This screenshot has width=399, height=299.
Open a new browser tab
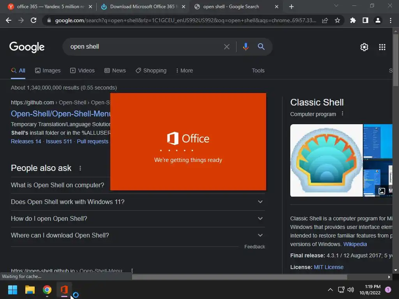pos(291,7)
